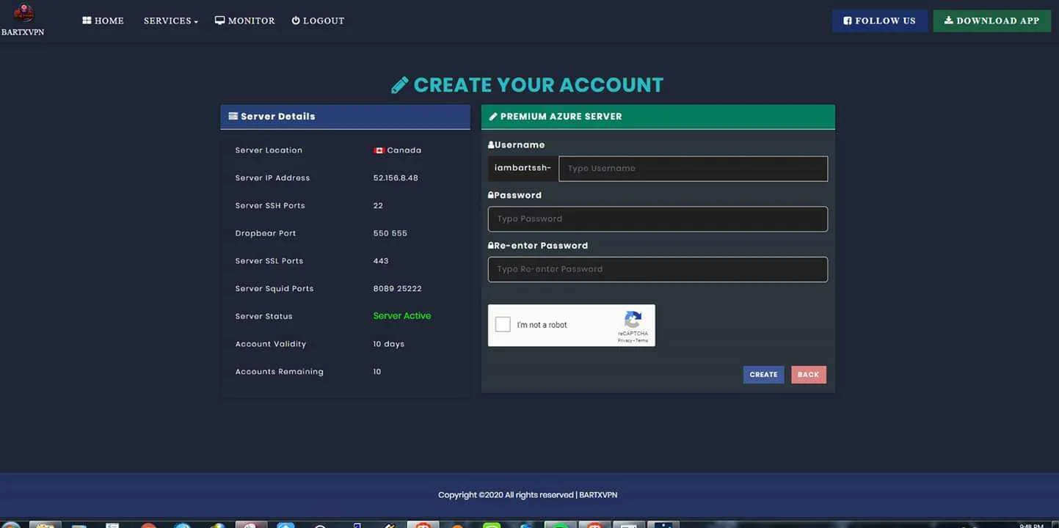Click the DOWNLOAD APP button
The height and width of the screenshot is (528, 1059).
tap(991, 21)
